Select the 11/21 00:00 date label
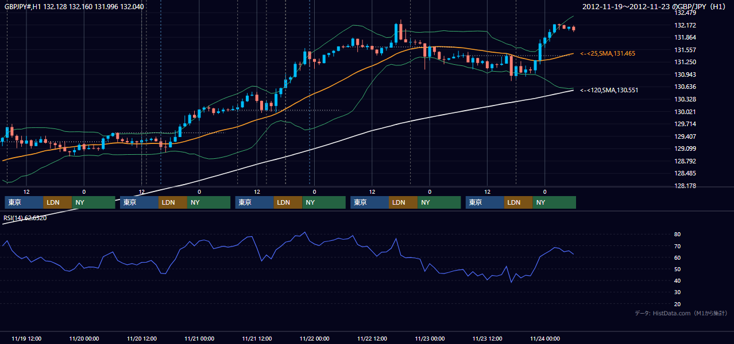Viewport: 734px width, 344px height. click(x=199, y=338)
